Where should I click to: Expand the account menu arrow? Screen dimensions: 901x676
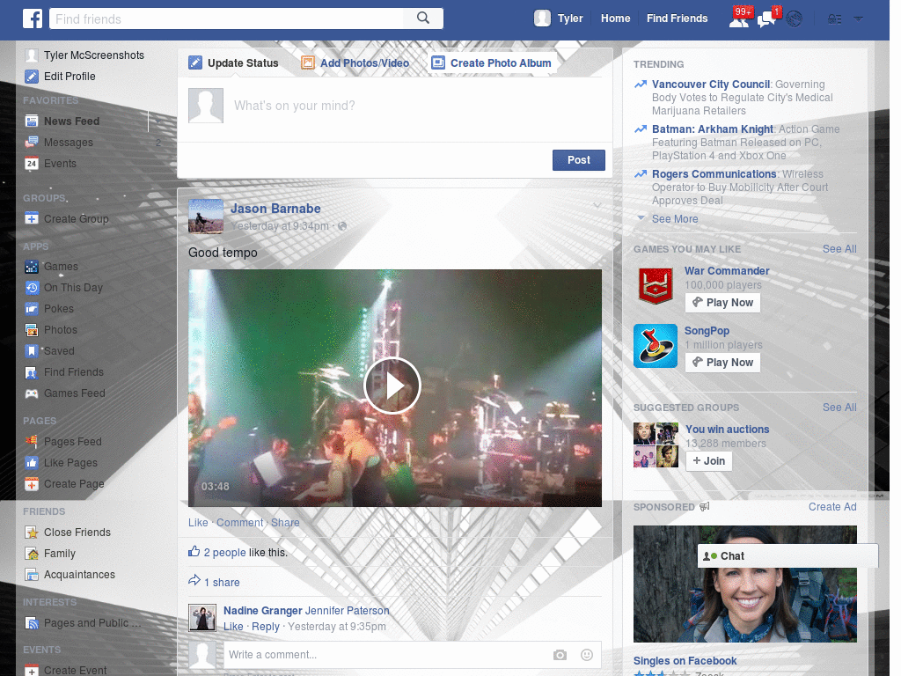858,18
